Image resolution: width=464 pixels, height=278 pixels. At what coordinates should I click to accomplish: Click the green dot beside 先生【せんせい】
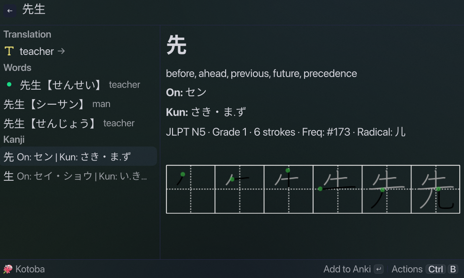(x=9, y=85)
